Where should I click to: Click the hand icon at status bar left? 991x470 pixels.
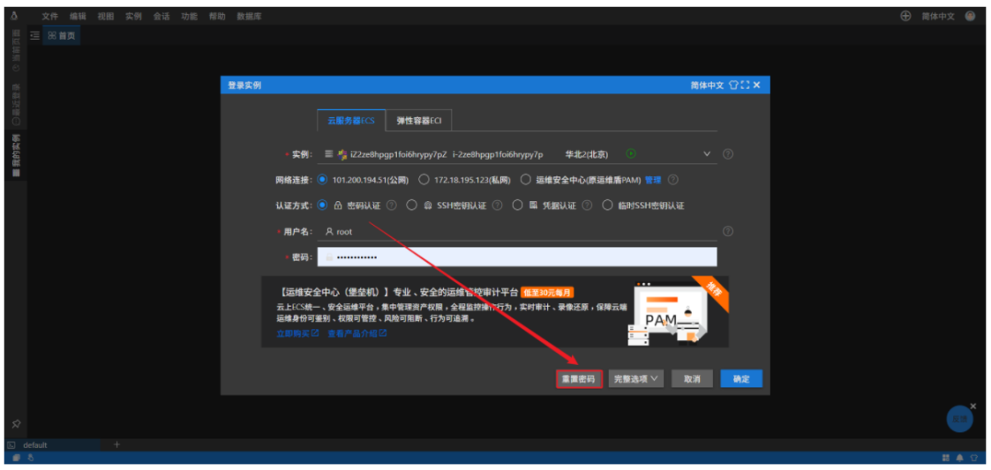[29, 458]
